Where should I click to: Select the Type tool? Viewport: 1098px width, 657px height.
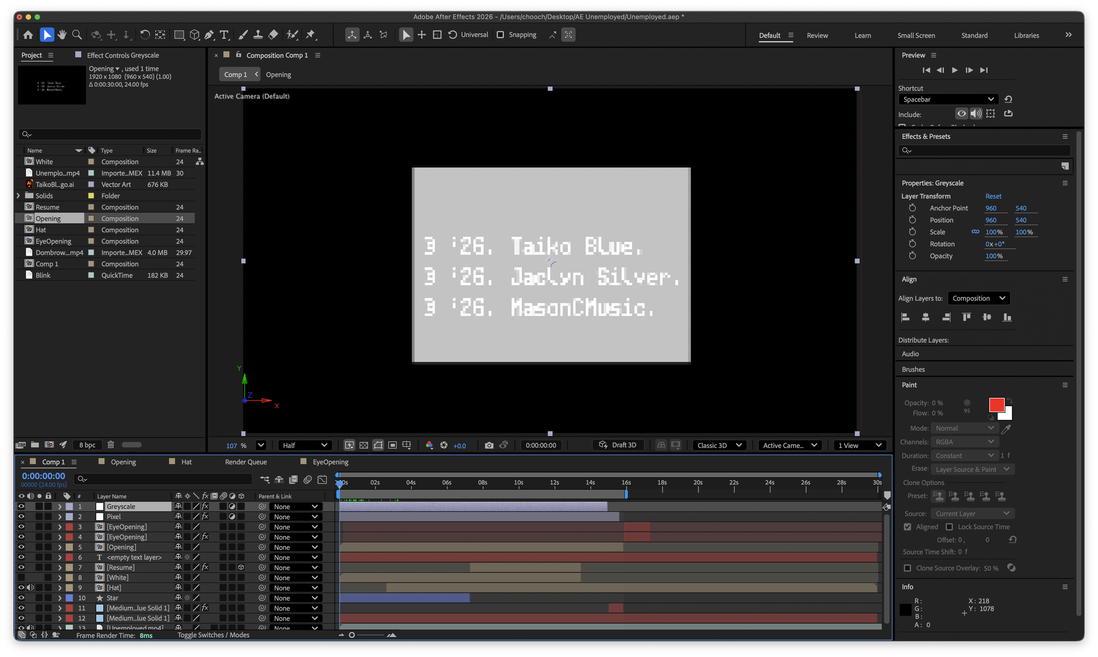[224, 35]
